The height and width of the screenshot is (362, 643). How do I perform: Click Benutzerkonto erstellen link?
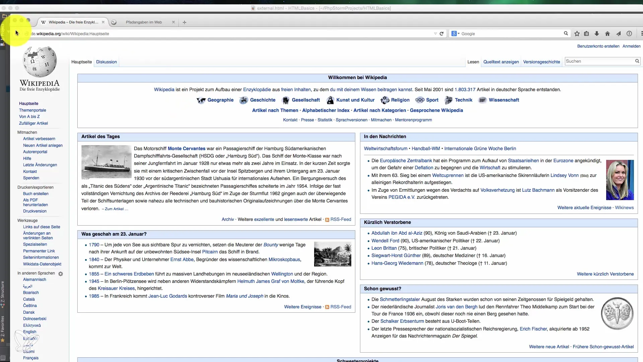[598, 46]
